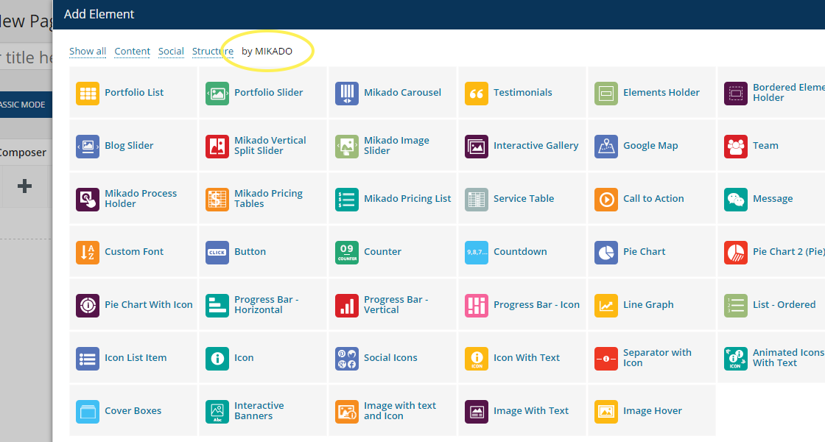Insert the Call to Action icon
This screenshot has width=825, height=442.
coord(606,199)
